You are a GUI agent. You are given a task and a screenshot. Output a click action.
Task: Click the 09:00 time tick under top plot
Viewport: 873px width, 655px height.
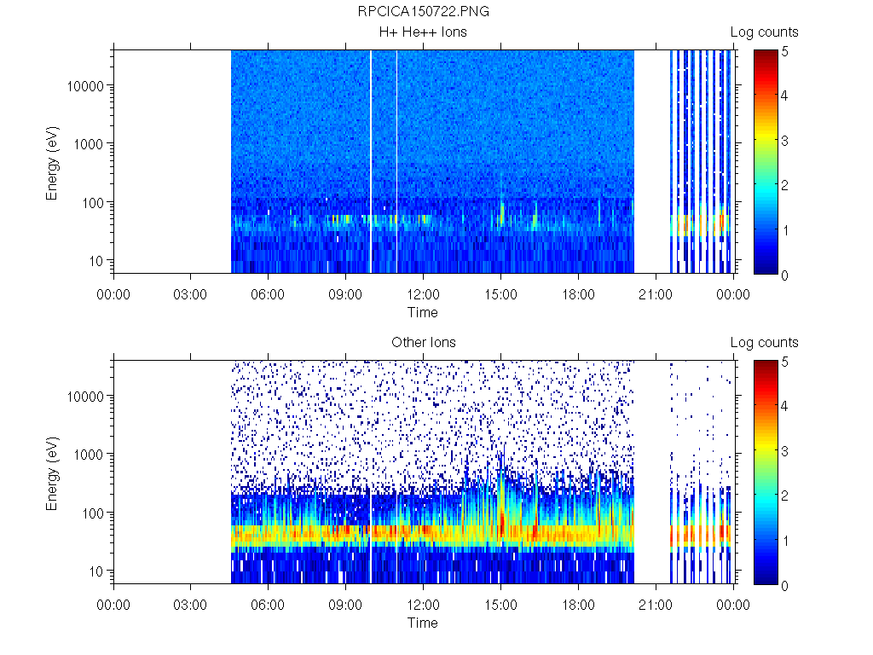pos(345,294)
